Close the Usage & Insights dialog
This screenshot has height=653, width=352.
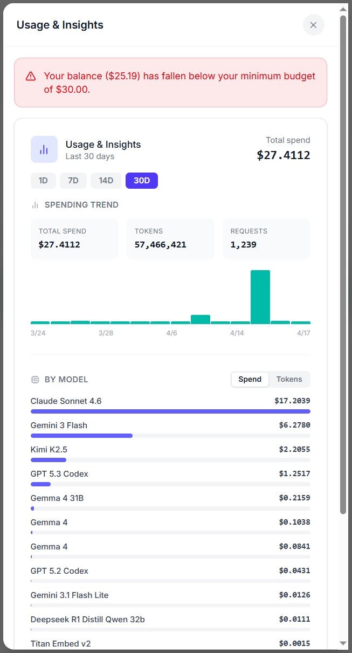pos(313,25)
